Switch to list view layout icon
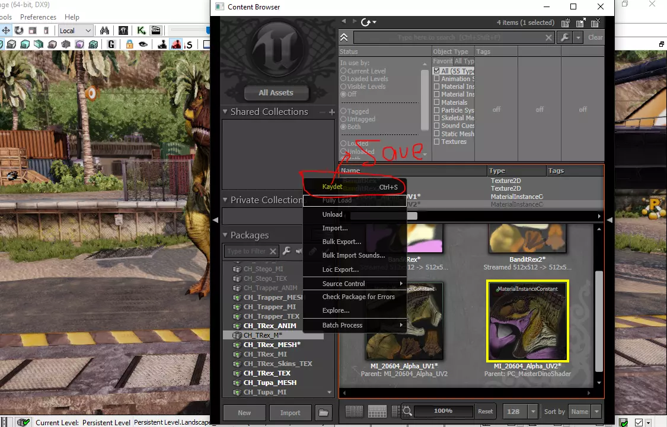667x427 pixels. 355,411
